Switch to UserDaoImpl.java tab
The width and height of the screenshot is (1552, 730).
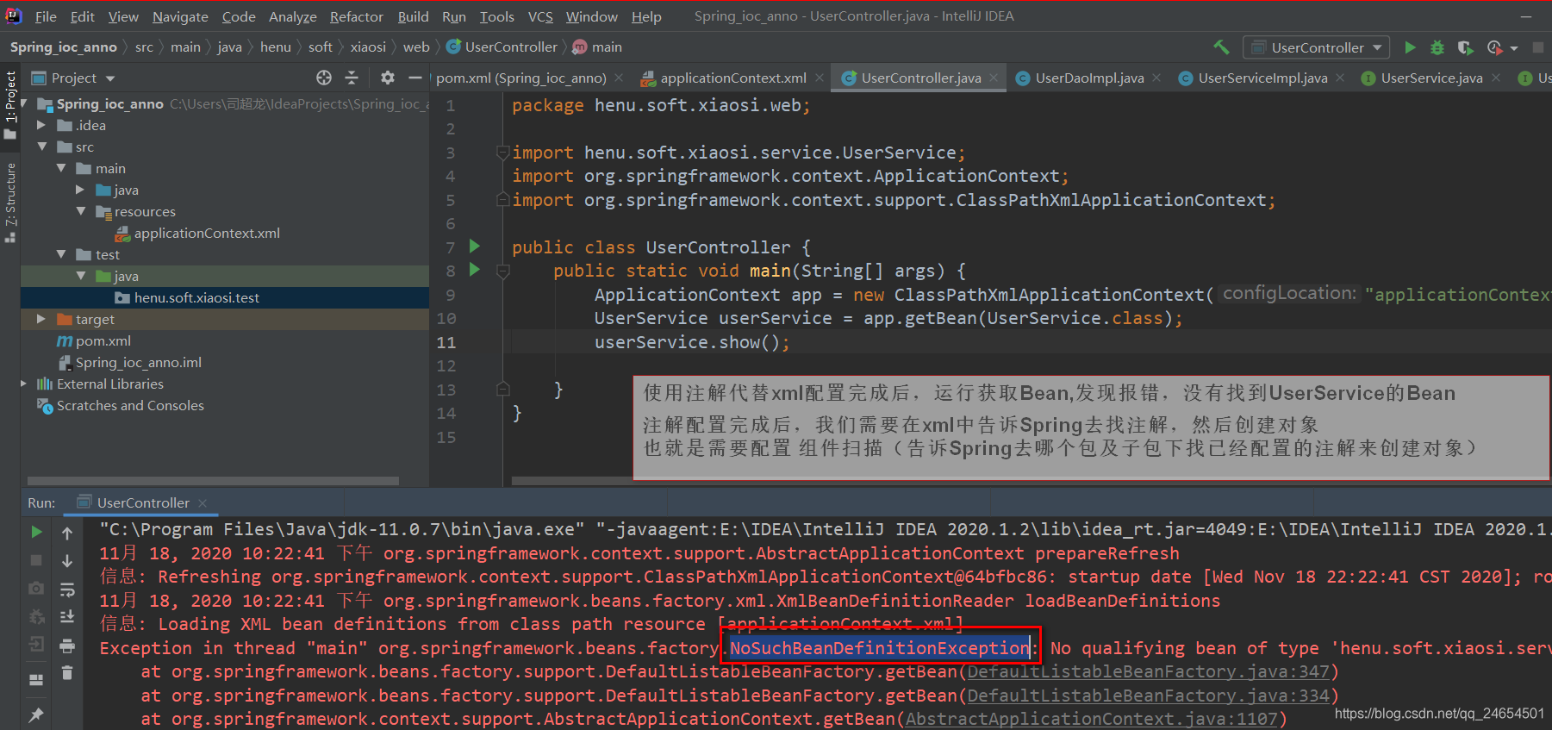pyautogui.click(x=1089, y=78)
